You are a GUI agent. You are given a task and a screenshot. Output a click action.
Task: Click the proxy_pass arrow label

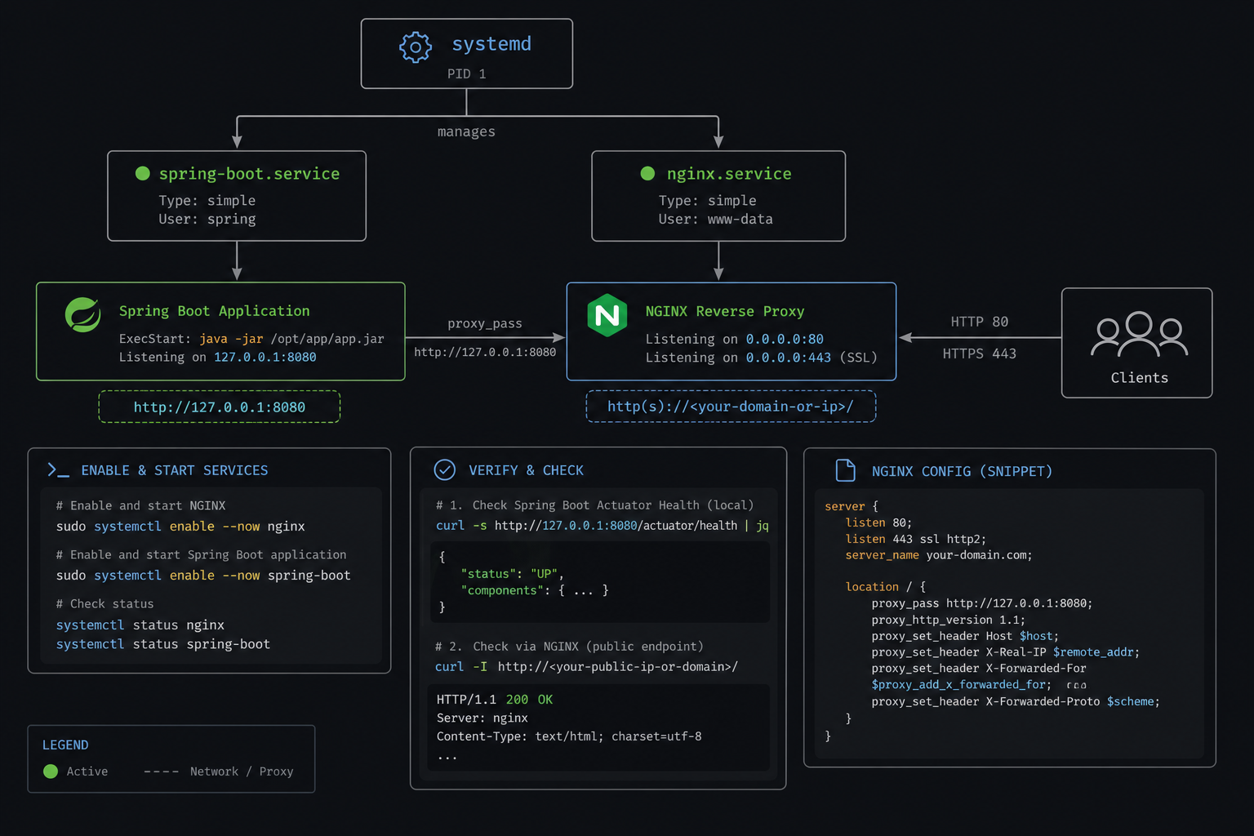click(484, 324)
